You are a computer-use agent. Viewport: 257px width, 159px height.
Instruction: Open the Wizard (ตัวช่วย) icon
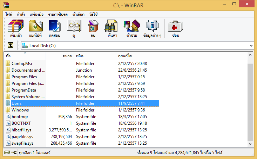[x=132, y=26]
